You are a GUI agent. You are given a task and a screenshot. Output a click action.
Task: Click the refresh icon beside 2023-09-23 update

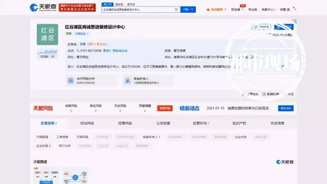[269, 35]
